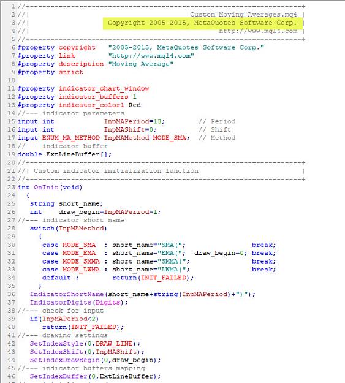Click 'SetIndexDrawBegin(0,draw_begin);' on line 44
Image resolution: width=345 pixels, height=383 pixels.
[96, 360]
